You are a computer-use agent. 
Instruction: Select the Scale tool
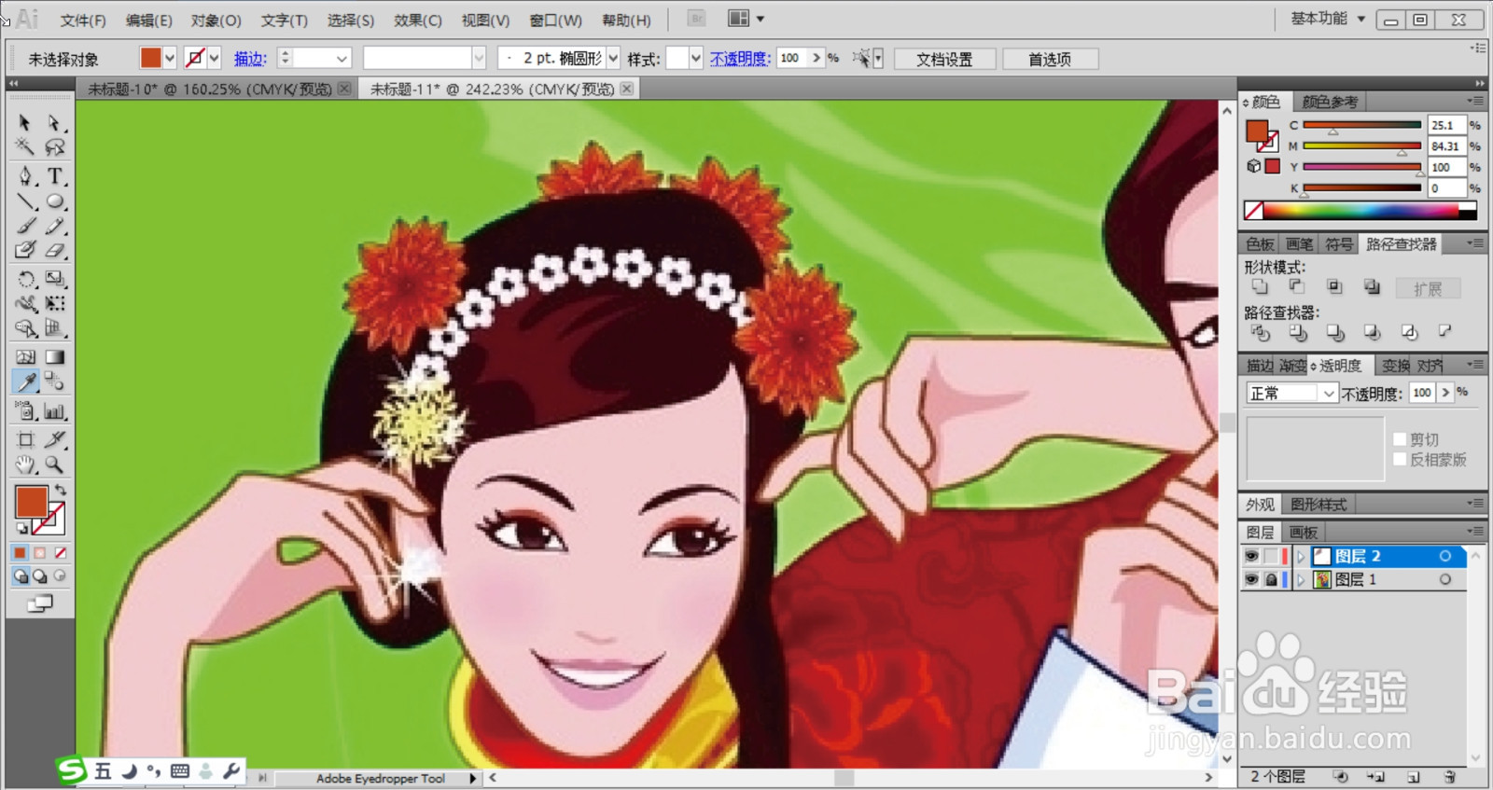coord(54,278)
